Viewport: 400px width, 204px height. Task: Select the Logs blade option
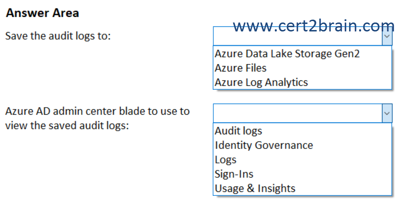(x=226, y=160)
